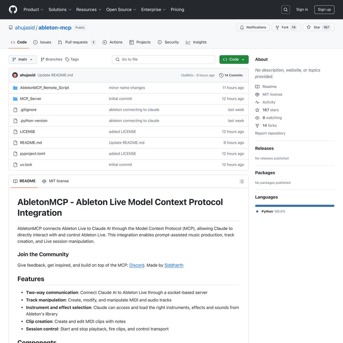Image resolution: width=343 pixels, height=343 pixels.
Task: Open the green Code dropdown button
Action: tap(234, 59)
